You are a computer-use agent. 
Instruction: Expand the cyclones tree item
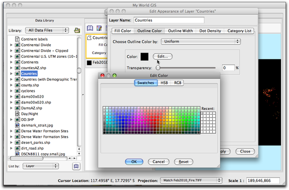click(x=11, y=91)
